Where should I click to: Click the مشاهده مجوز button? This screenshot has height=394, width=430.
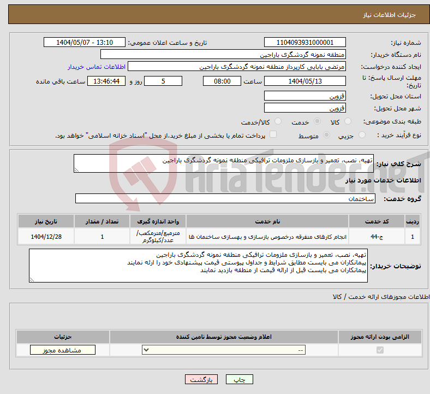point(63,350)
